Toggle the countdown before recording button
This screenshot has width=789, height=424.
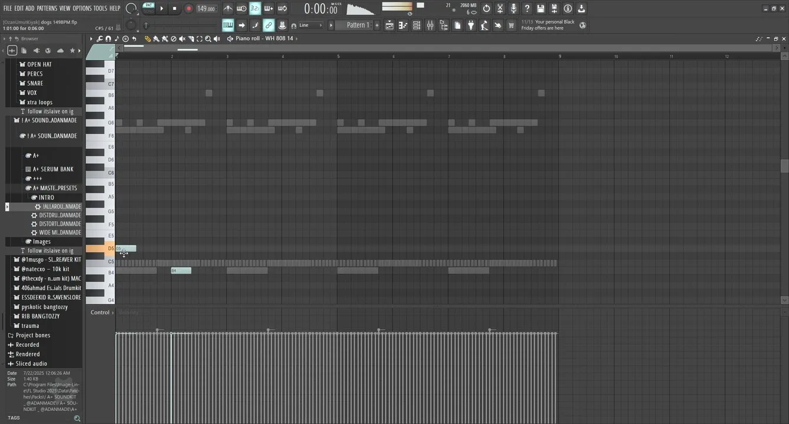(255, 8)
